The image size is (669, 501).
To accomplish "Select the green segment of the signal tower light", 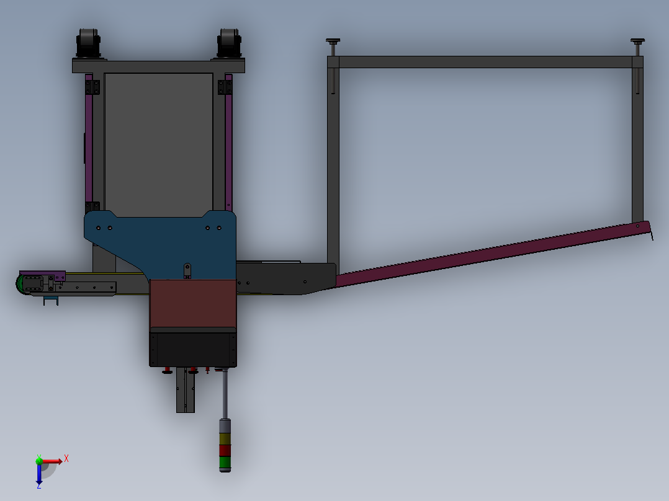I will pyautogui.click(x=225, y=463).
